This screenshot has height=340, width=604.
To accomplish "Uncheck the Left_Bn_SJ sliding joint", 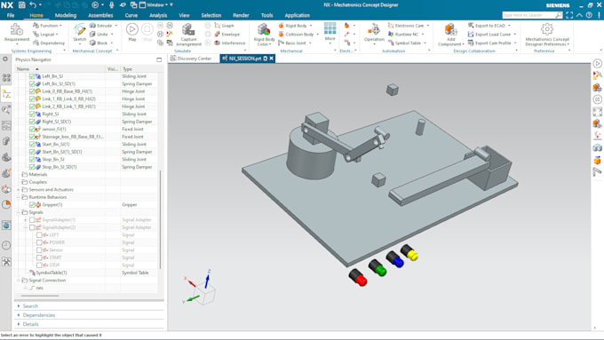I will click(32, 76).
